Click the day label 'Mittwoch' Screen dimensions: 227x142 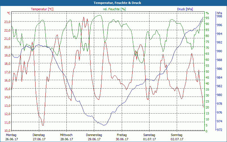pyautogui.click(x=66, y=135)
